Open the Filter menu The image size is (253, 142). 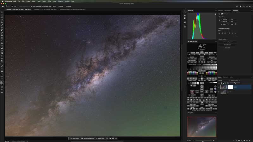click(50, 1)
